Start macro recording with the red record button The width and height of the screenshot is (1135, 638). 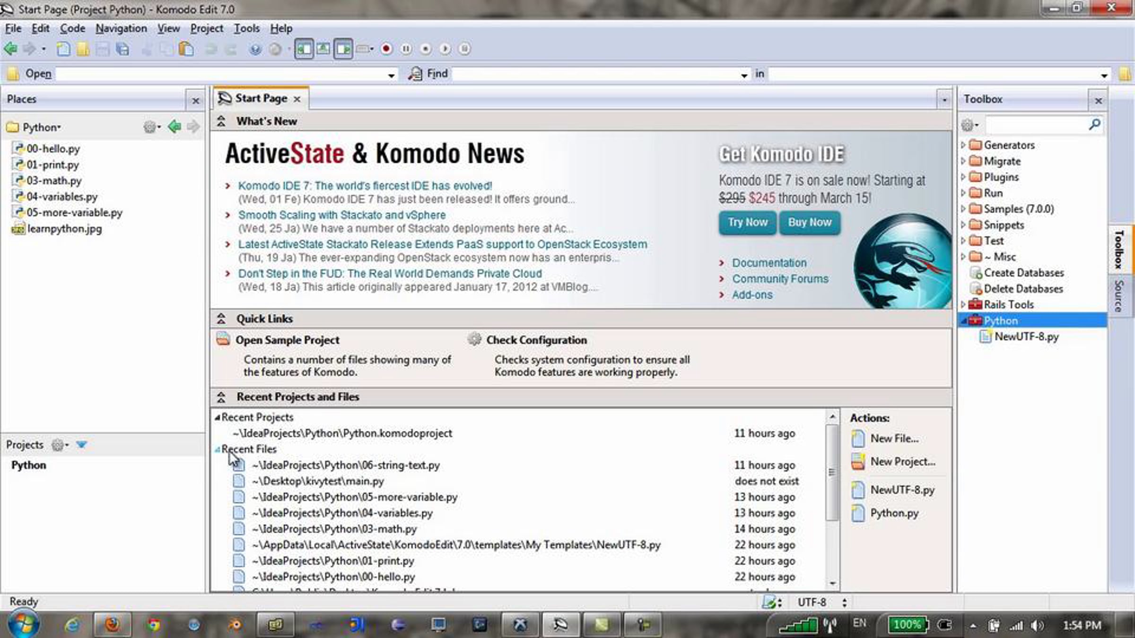click(386, 49)
